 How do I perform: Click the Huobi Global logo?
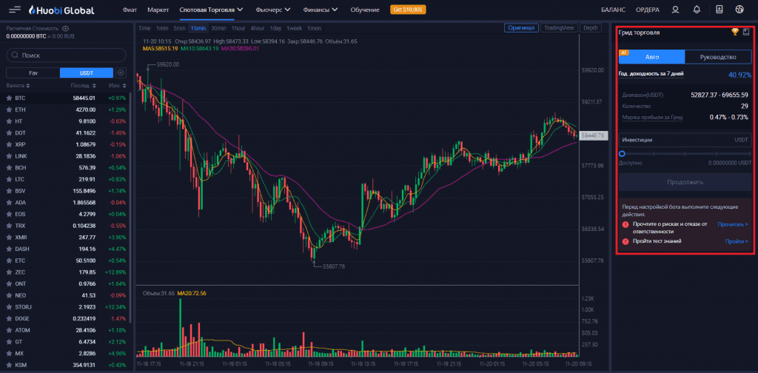coord(61,10)
